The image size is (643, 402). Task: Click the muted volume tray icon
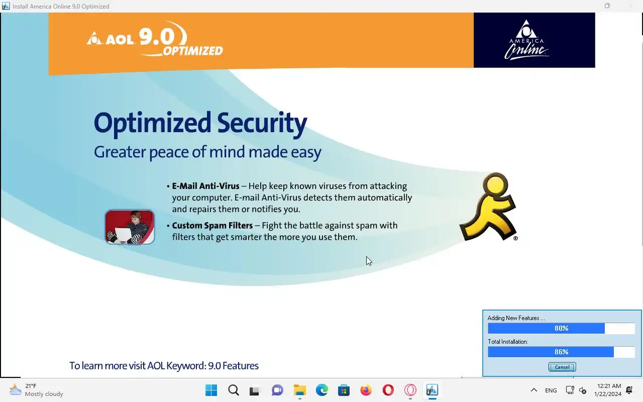click(x=583, y=390)
